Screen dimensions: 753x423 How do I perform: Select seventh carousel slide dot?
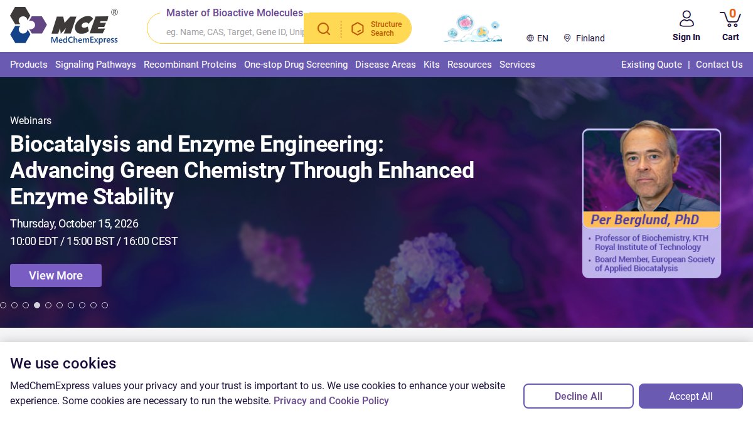coord(71,305)
